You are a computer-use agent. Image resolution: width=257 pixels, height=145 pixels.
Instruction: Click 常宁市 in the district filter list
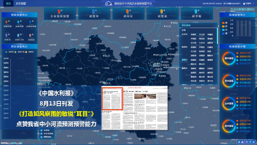(210, 81)
